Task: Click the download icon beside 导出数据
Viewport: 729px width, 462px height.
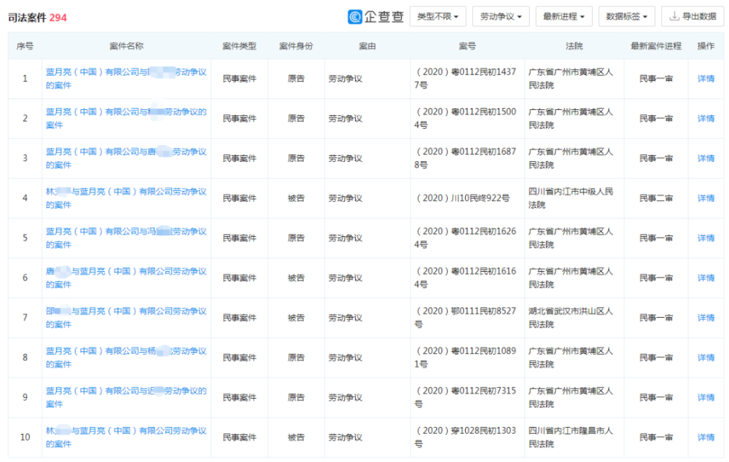Action: [674, 16]
